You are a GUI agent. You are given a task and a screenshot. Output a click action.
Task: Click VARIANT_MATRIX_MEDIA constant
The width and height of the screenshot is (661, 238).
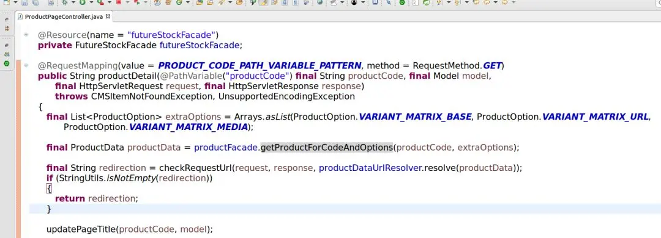pyautogui.click(x=188, y=126)
